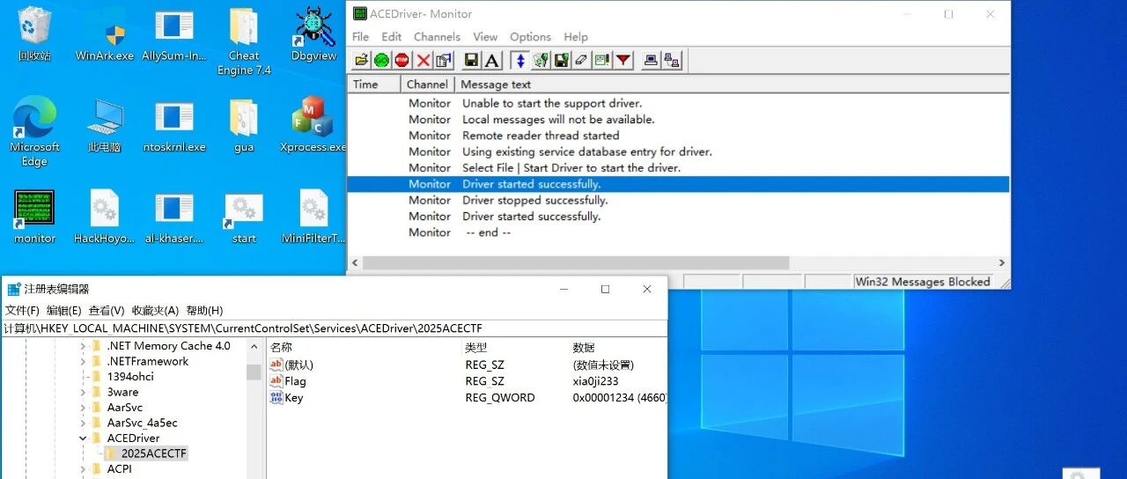
Task: Click the log-to-disk floppy with green marker icon
Action: click(x=561, y=60)
